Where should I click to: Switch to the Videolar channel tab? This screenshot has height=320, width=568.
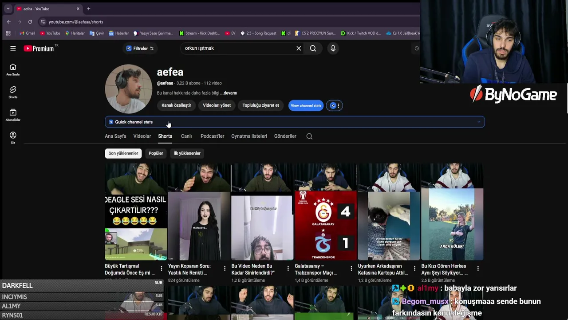(142, 136)
